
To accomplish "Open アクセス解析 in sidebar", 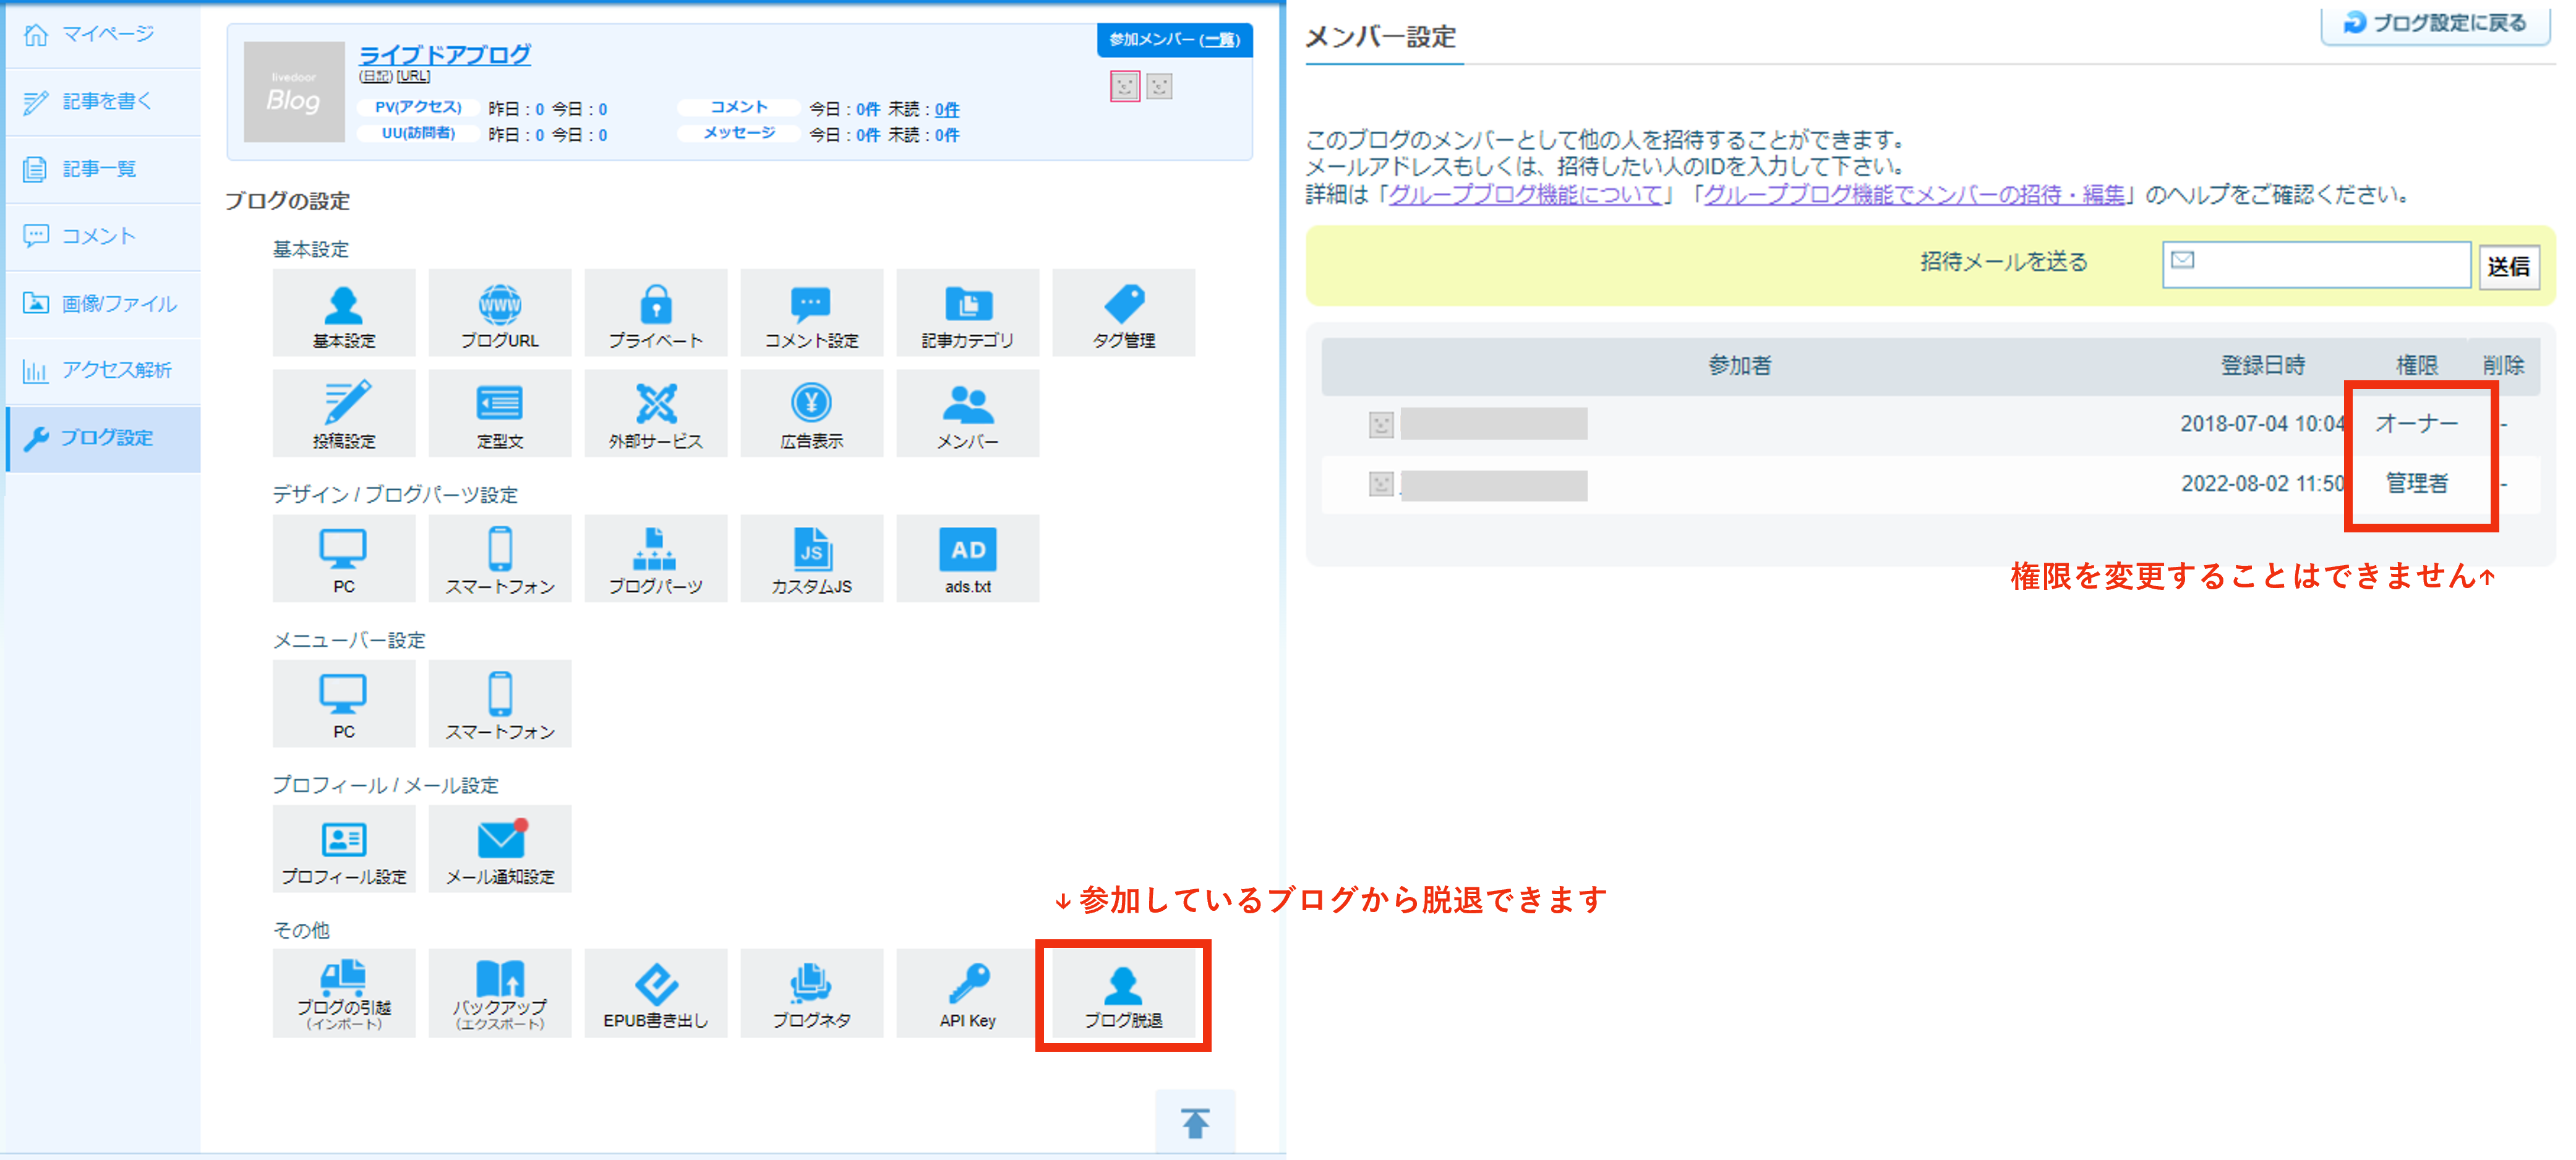I will [x=103, y=370].
